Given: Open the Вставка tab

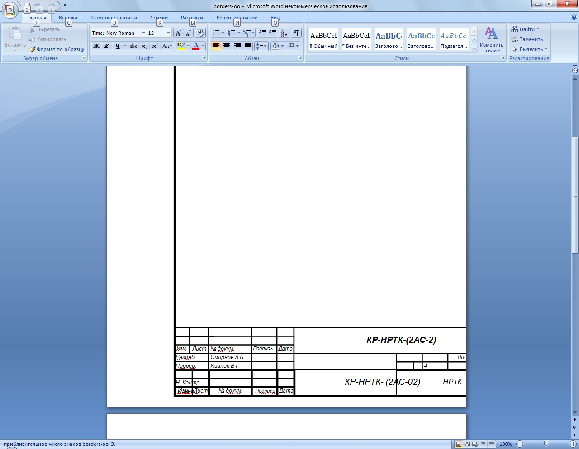Looking at the screenshot, I should pyautogui.click(x=68, y=18).
